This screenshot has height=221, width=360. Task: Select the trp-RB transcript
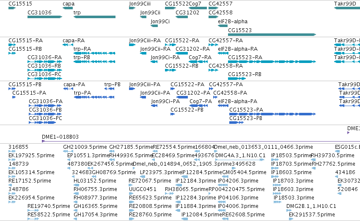tap(94, 62)
